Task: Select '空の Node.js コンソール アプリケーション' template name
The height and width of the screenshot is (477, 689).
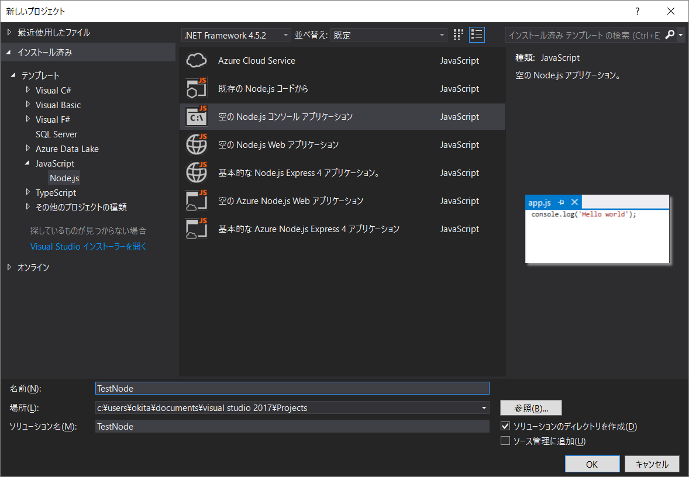Action: [x=285, y=117]
